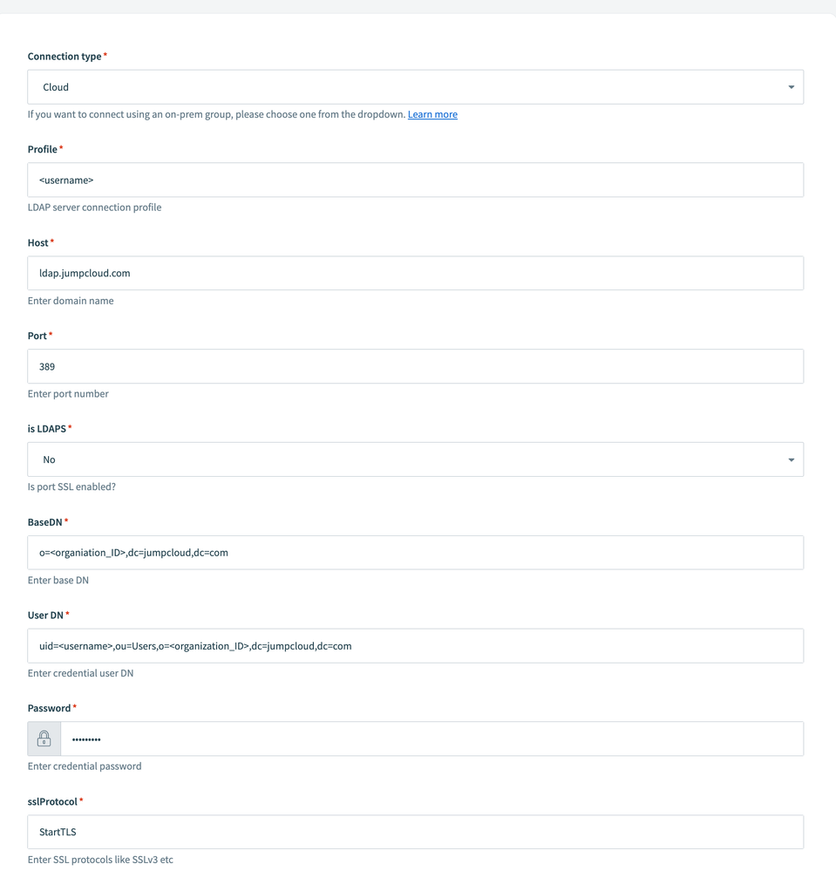Open the Connection type dropdown showing Cloud
Viewport: 836px width, 871px height.
pyautogui.click(x=415, y=87)
